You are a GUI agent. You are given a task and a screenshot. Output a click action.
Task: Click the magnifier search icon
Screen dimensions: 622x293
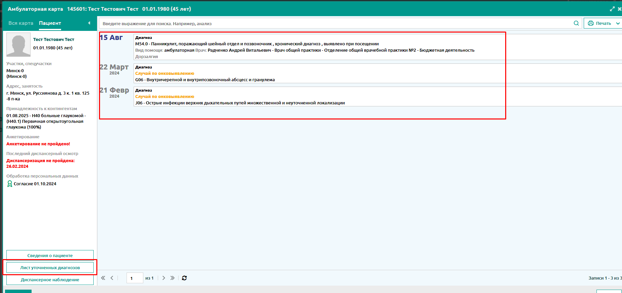[x=576, y=23]
